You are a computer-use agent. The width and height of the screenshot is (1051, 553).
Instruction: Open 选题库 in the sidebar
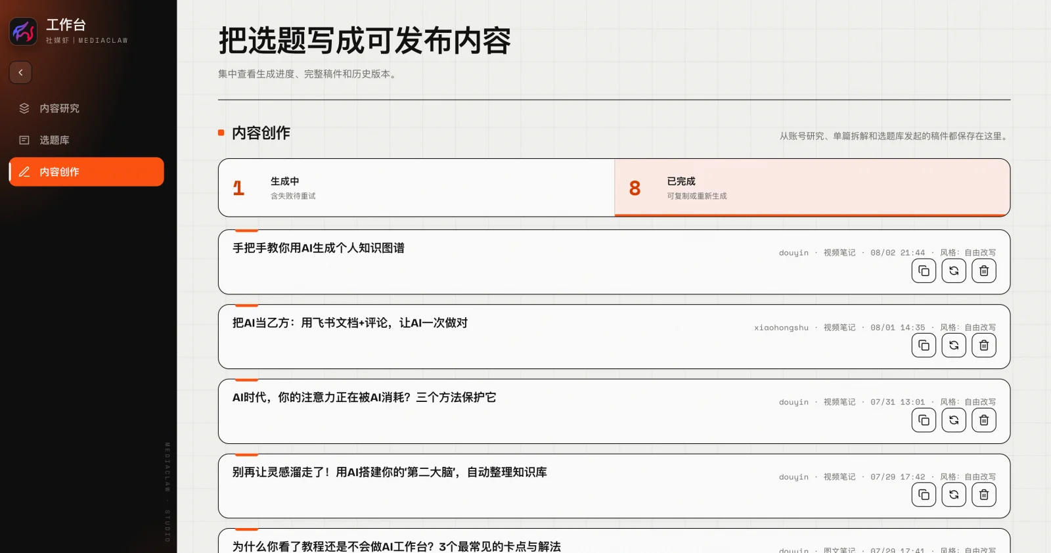pyautogui.click(x=86, y=140)
